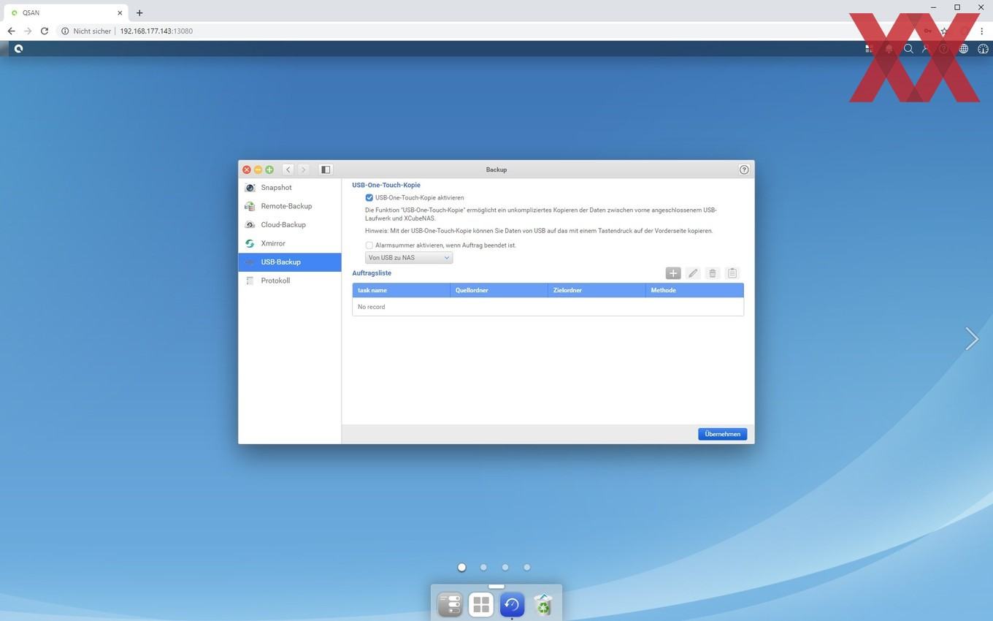Switch to first desktop page dot
This screenshot has width=993, height=621.
(x=461, y=567)
